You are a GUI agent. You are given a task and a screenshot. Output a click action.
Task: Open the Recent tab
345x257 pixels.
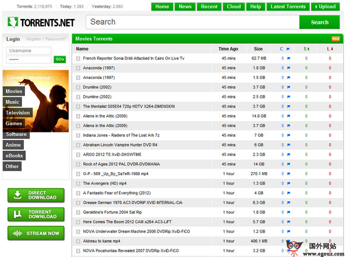tap(209, 7)
